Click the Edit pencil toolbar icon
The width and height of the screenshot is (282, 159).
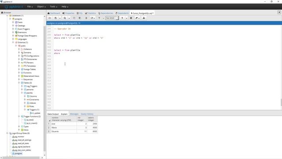pos(92,18)
